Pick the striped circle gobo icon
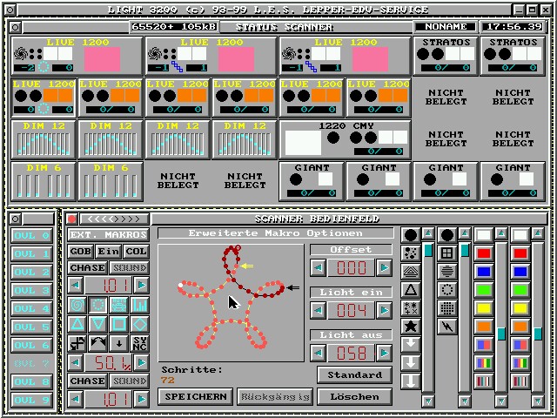The image size is (557, 418). click(446, 272)
